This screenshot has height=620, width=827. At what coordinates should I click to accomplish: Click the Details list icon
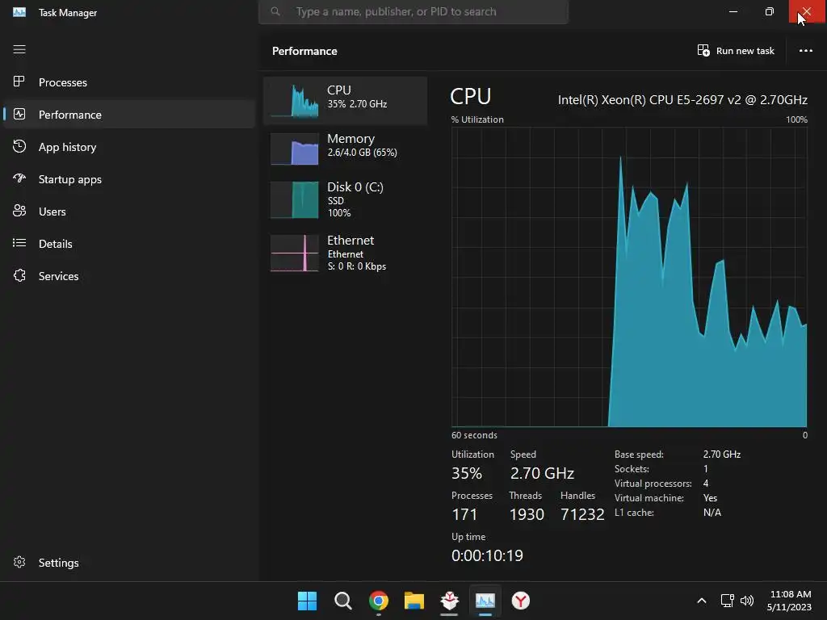[x=19, y=243]
